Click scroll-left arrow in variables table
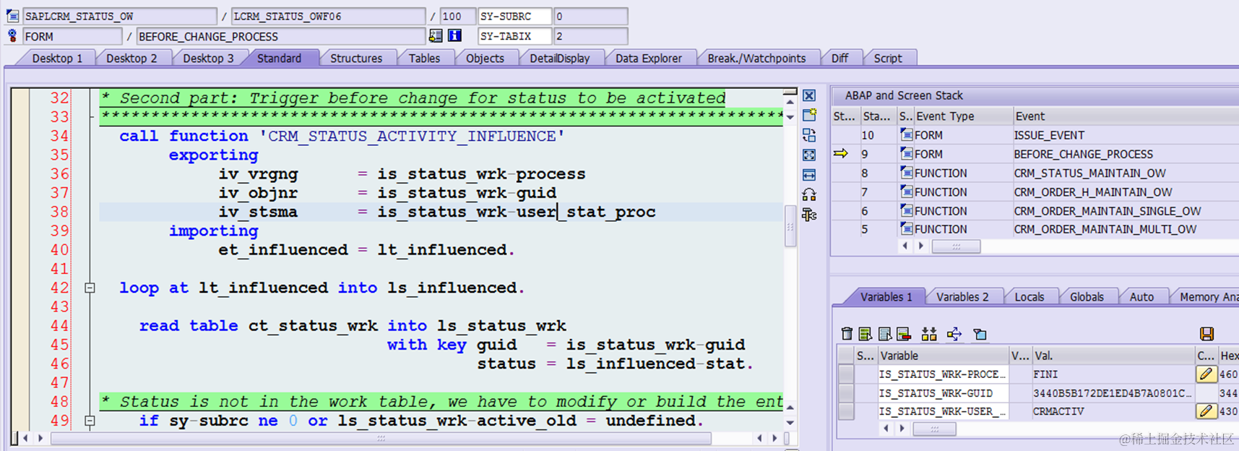The height and width of the screenshot is (451, 1239). [886, 429]
